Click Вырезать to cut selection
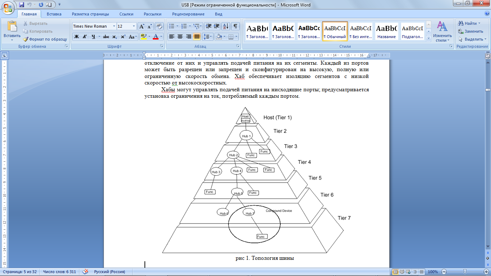 [x=35, y=23]
